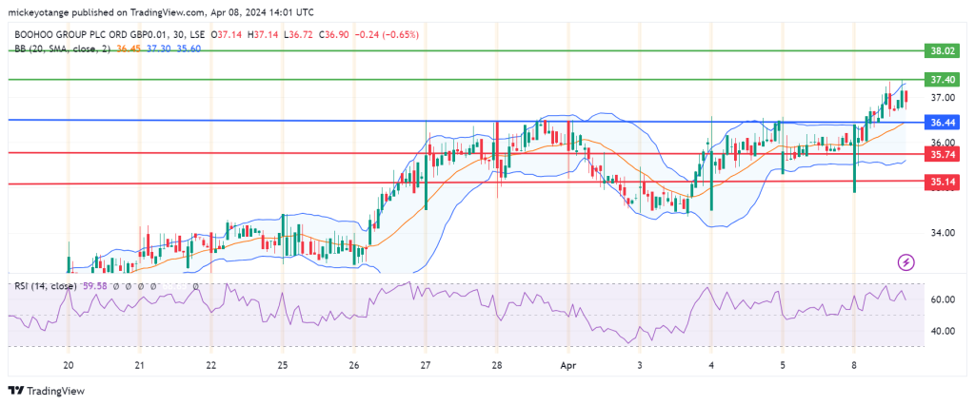The width and height of the screenshot is (975, 405).
Task: Select the 38.02 green price label
Action: tap(943, 51)
